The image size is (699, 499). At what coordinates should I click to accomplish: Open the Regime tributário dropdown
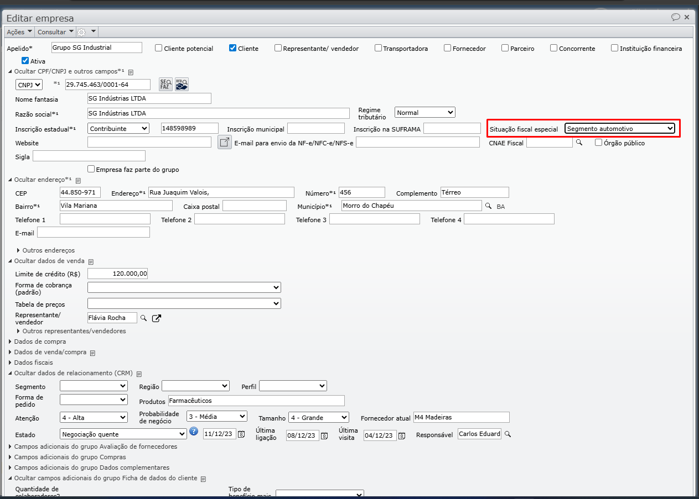click(424, 112)
